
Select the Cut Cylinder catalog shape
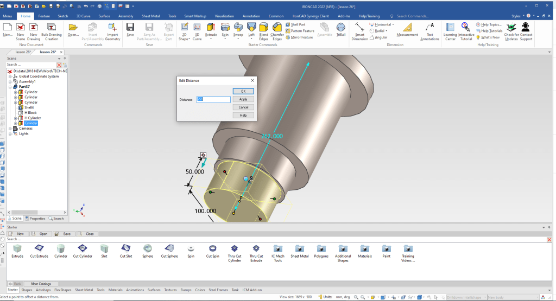[83, 249]
